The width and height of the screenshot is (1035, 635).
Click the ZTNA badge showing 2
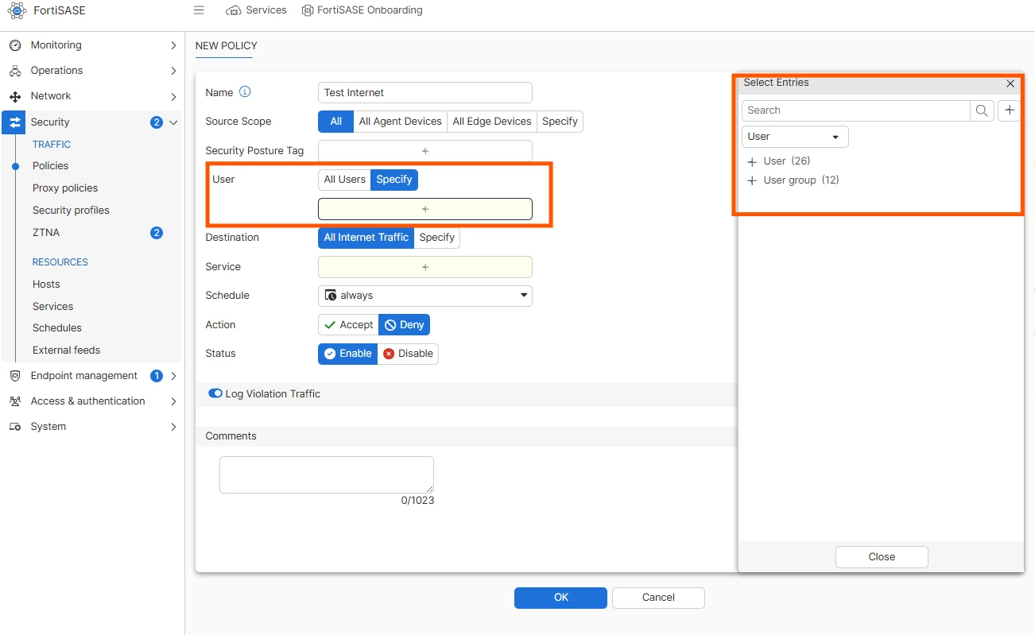pyautogui.click(x=157, y=233)
